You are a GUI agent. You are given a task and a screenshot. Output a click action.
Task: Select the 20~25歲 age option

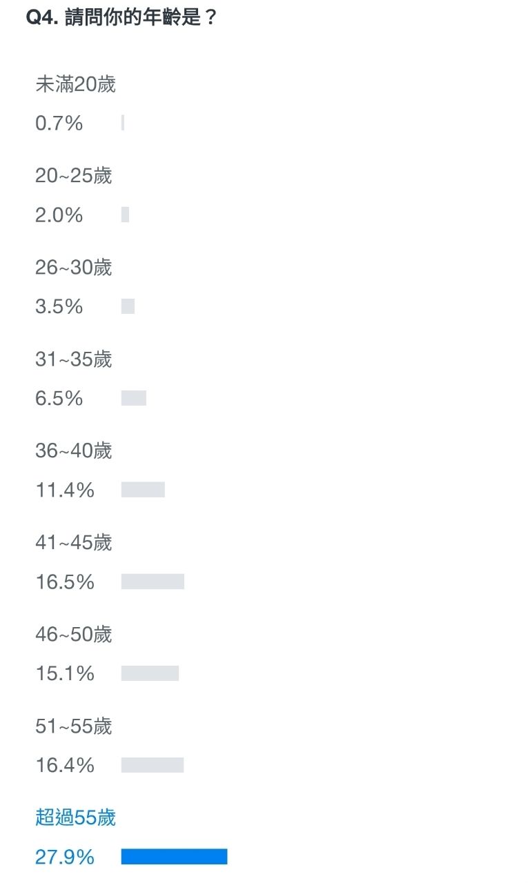click(x=73, y=176)
